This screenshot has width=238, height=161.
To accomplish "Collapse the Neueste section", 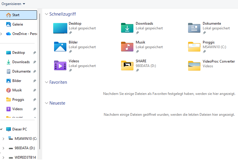I will coord(47,103).
